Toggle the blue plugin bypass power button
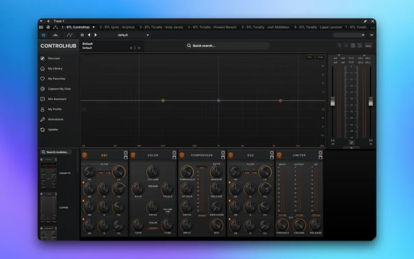 (x=43, y=35)
